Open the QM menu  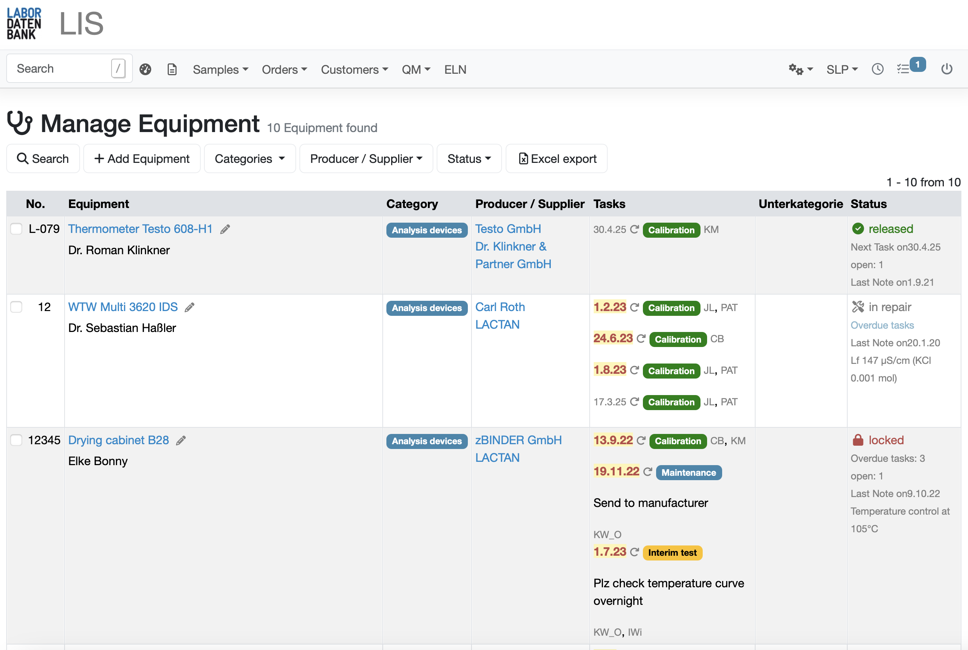pos(416,69)
